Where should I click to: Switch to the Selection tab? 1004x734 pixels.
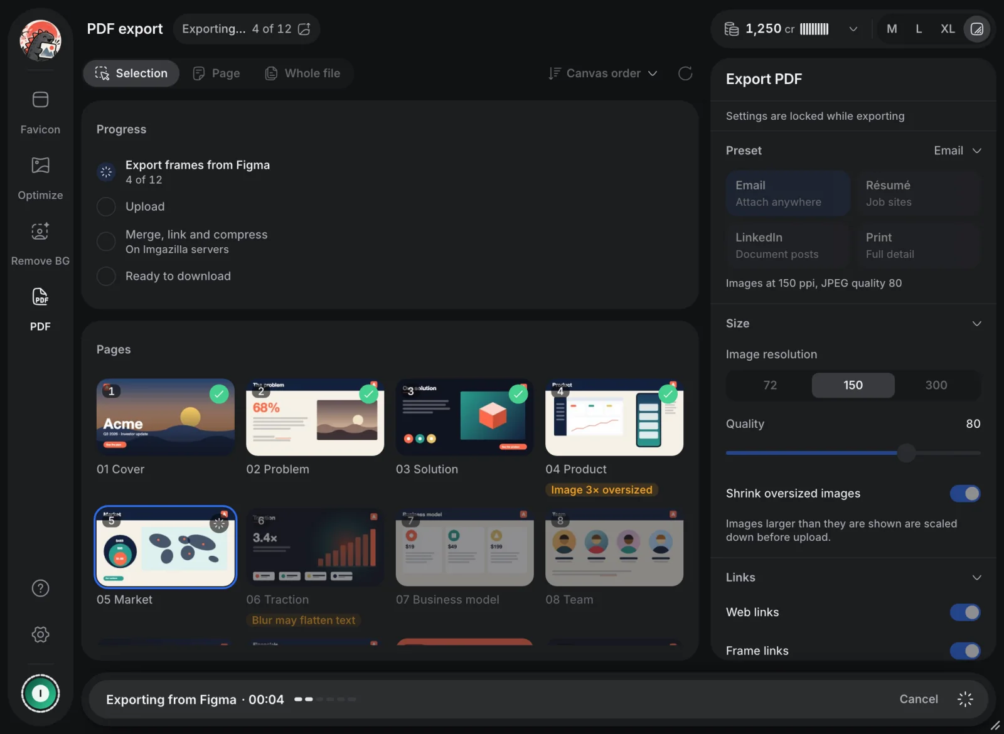[x=131, y=73]
